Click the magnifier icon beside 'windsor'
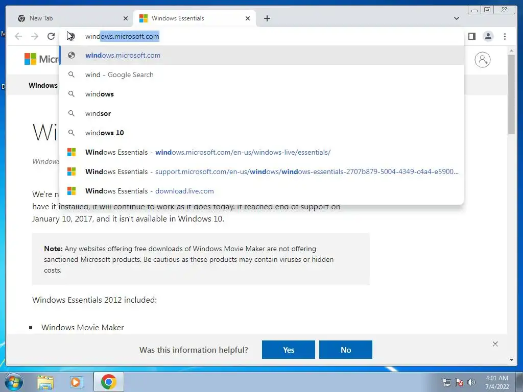 pyautogui.click(x=72, y=113)
